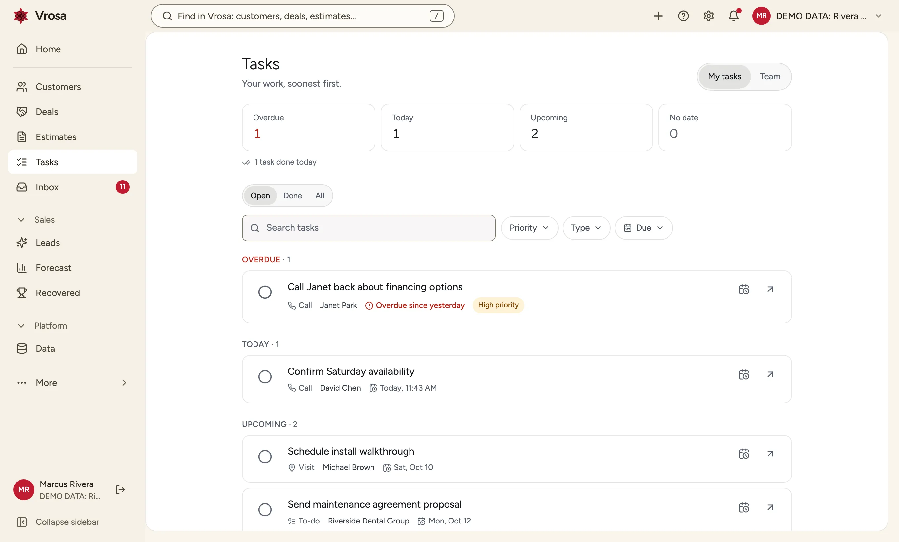Click the Collapse sidebar button
Viewport: 899px width, 542px height.
[x=58, y=522]
